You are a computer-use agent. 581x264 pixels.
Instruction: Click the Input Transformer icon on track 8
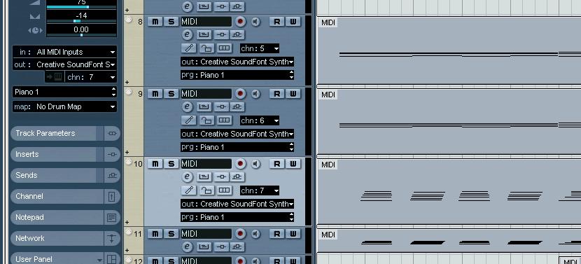pos(204,35)
